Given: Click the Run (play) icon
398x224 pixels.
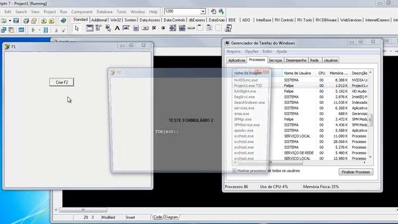Looking at the screenshot, I should point(33,30).
